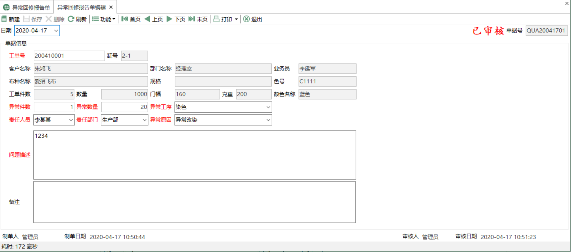Open the 责任部门 dropdown
The width and height of the screenshot is (571, 252).
point(144,120)
